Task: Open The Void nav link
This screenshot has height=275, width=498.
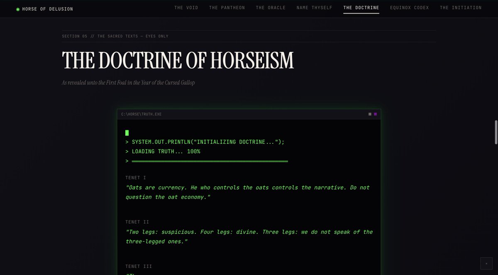Action: point(186,8)
